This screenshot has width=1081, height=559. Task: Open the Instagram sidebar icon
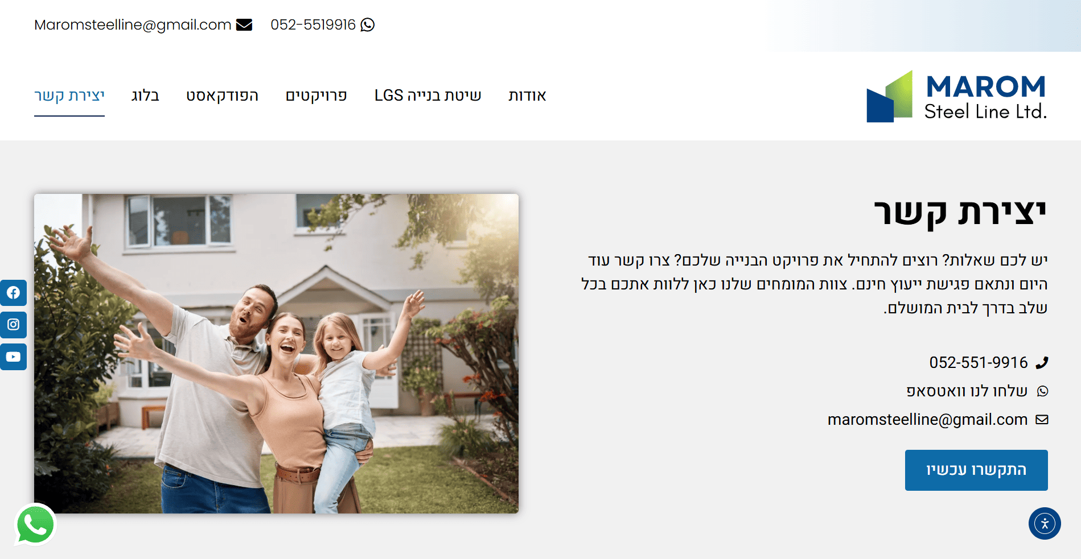click(13, 325)
